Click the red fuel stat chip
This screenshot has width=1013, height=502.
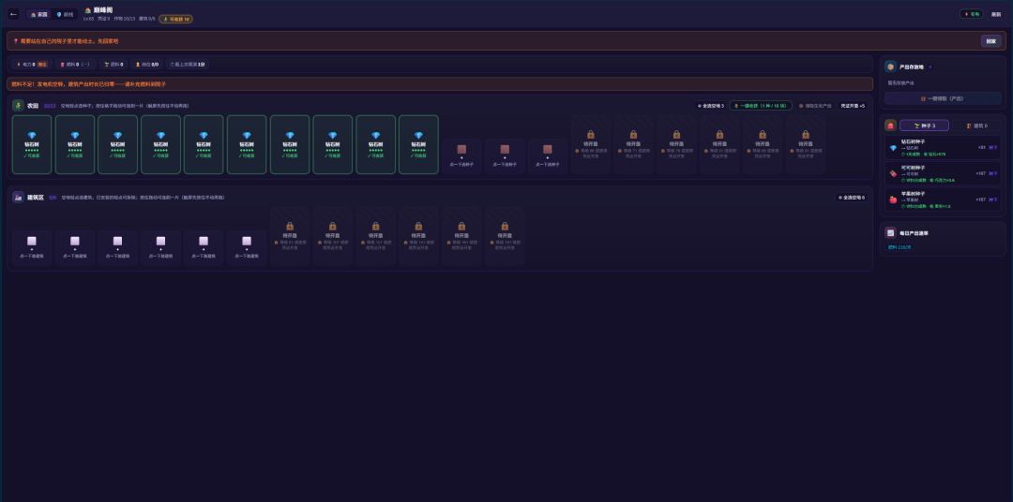click(x=75, y=65)
